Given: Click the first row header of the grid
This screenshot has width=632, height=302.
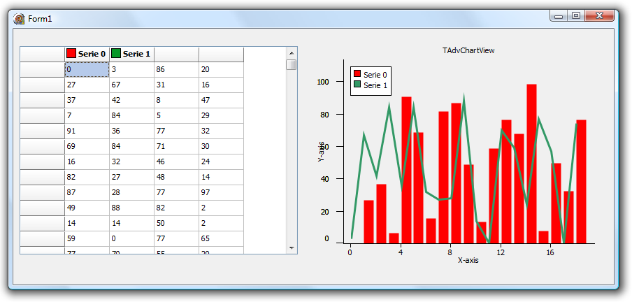Looking at the screenshot, I should pos(42,69).
